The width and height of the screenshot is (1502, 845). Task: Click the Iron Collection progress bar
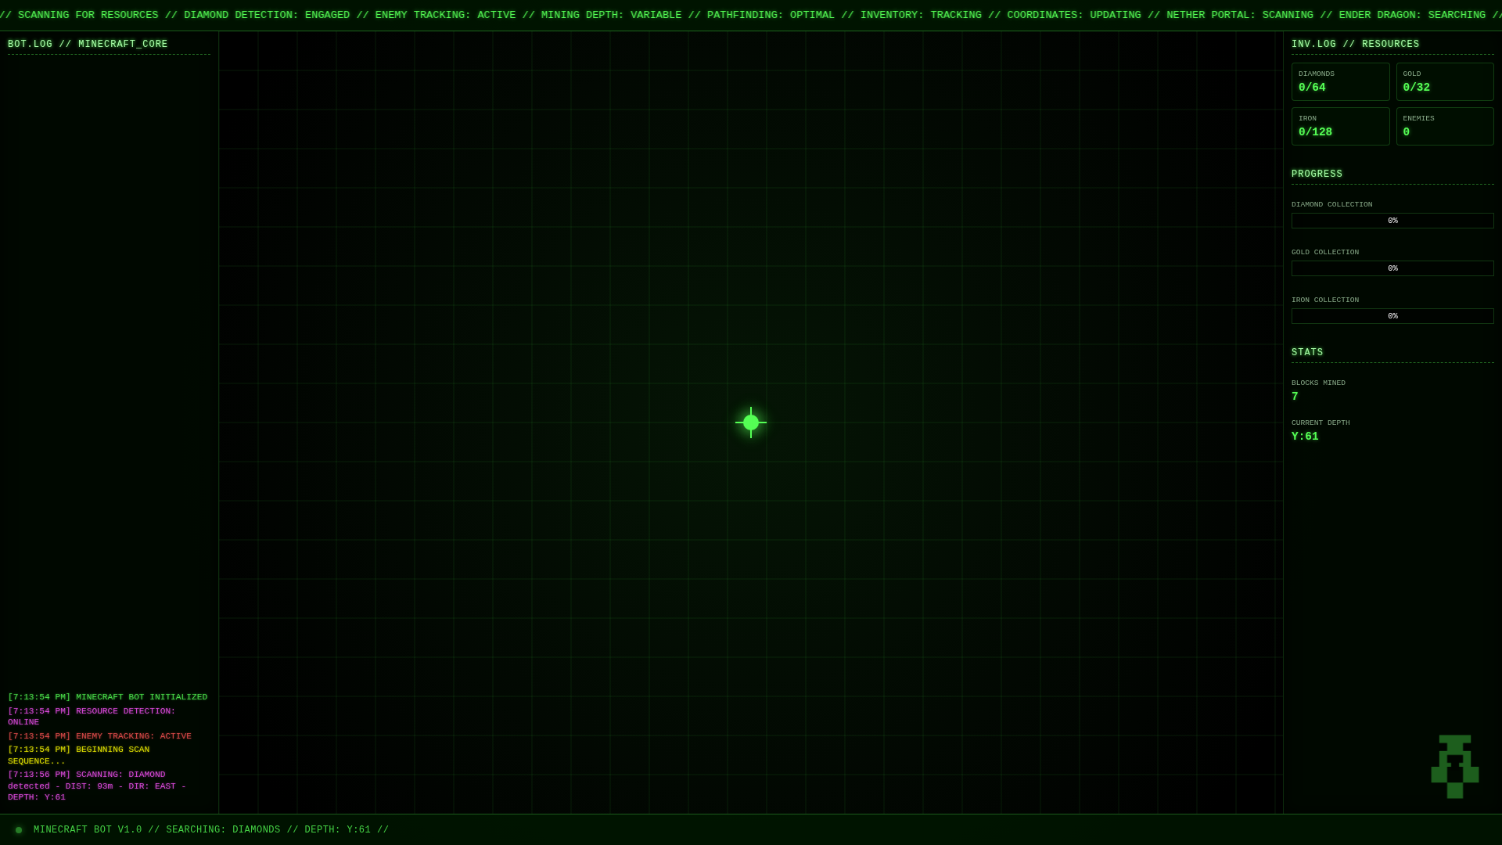click(x=1392, y=316)
